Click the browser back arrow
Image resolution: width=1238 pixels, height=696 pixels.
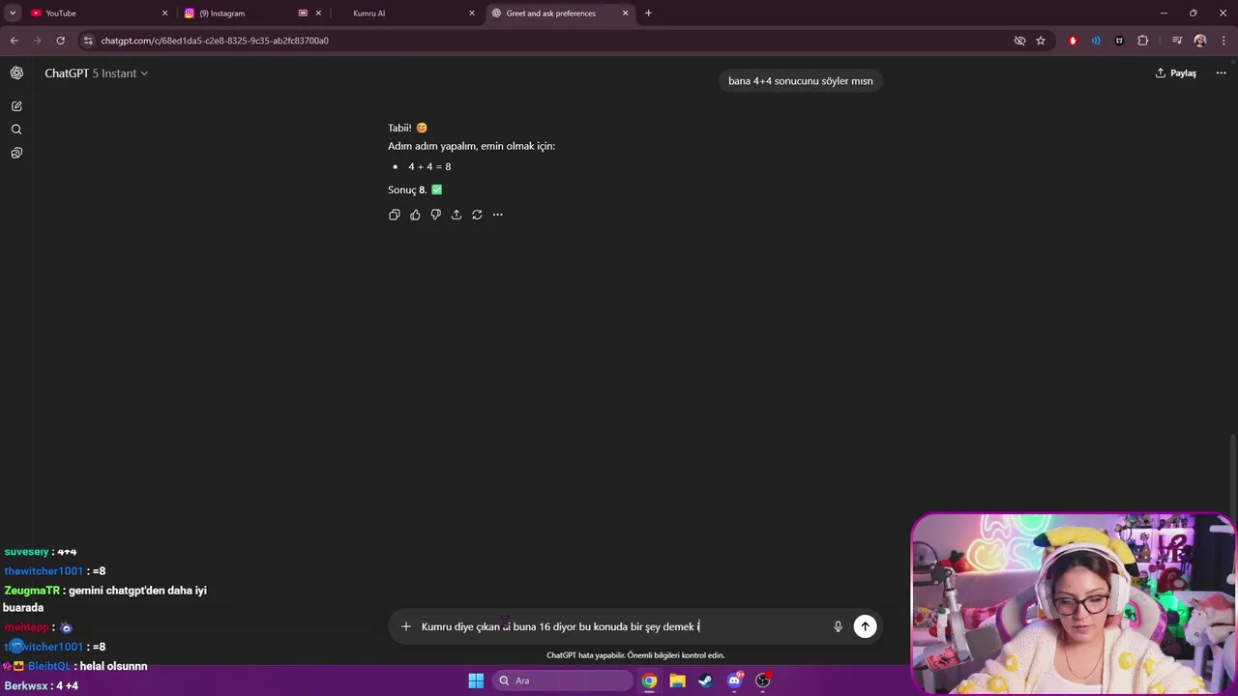[14, 41]
